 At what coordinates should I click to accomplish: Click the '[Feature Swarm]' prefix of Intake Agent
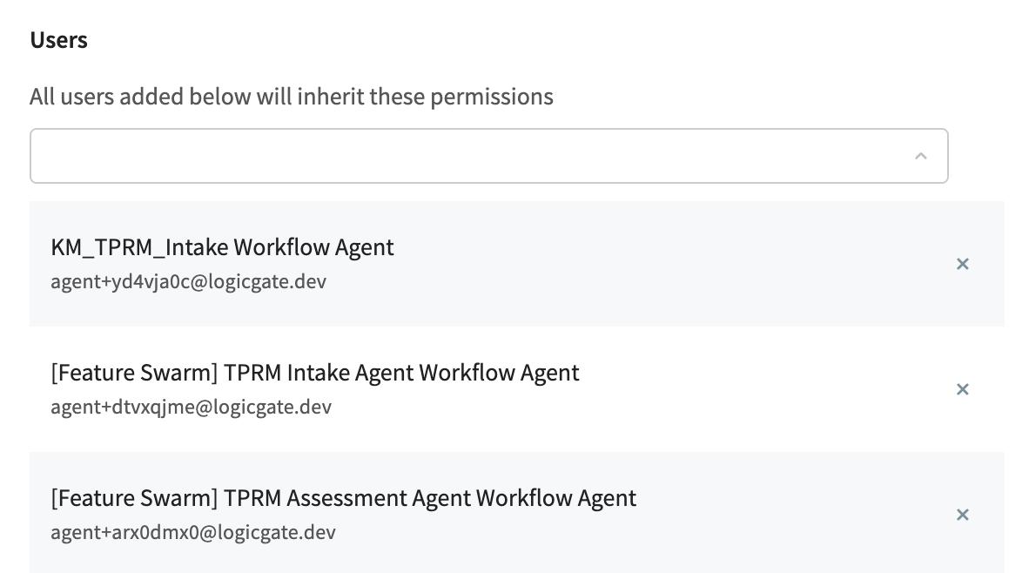point(134,373)
